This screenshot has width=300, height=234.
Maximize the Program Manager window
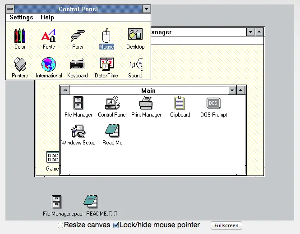[259, 32]
